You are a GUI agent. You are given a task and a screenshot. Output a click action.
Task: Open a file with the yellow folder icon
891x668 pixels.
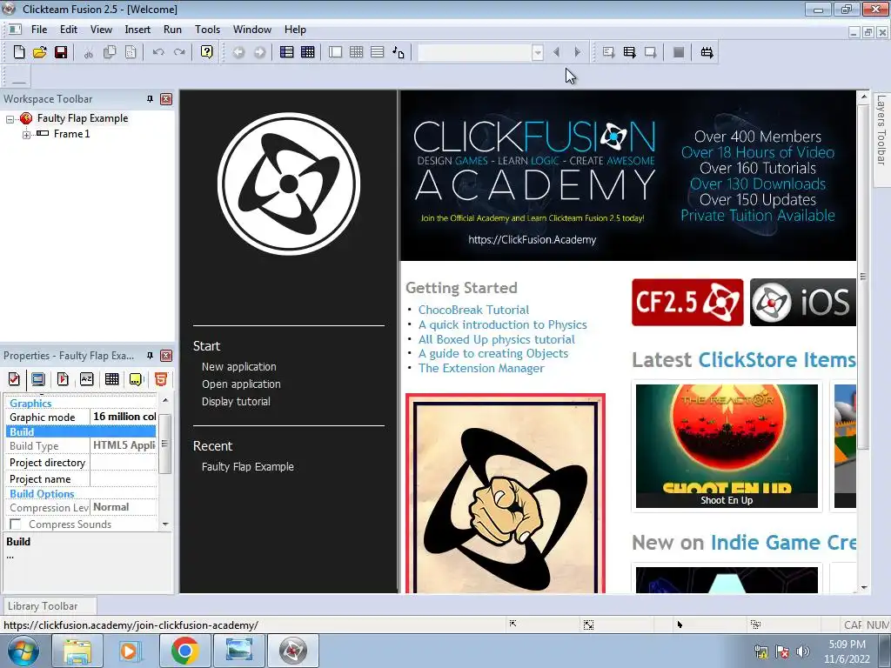point(40,52)
